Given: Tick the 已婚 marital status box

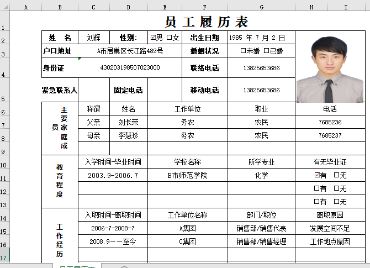Looking at the screenshot, I should 267,51.
